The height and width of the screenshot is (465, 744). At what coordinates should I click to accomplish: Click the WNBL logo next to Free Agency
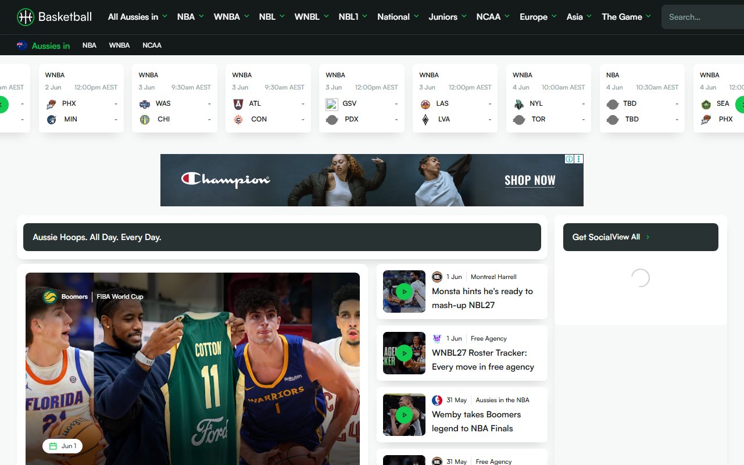tap(437, 339)
